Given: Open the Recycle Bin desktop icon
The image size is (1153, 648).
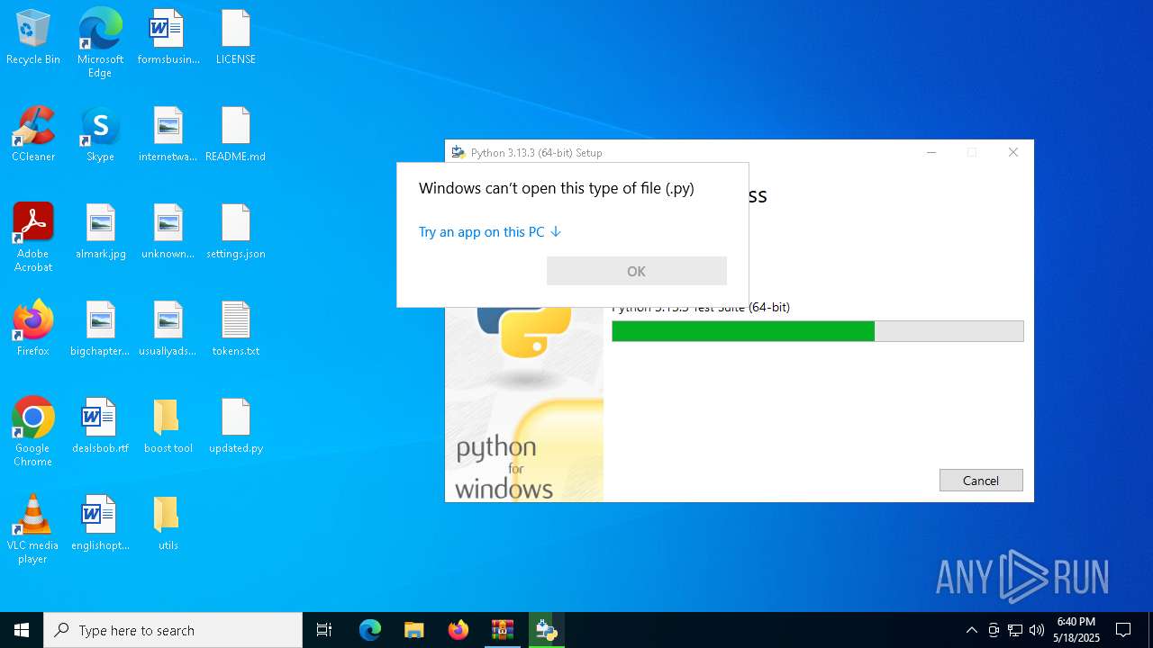Looking at the screenshot, I should [x=33, y=38].
